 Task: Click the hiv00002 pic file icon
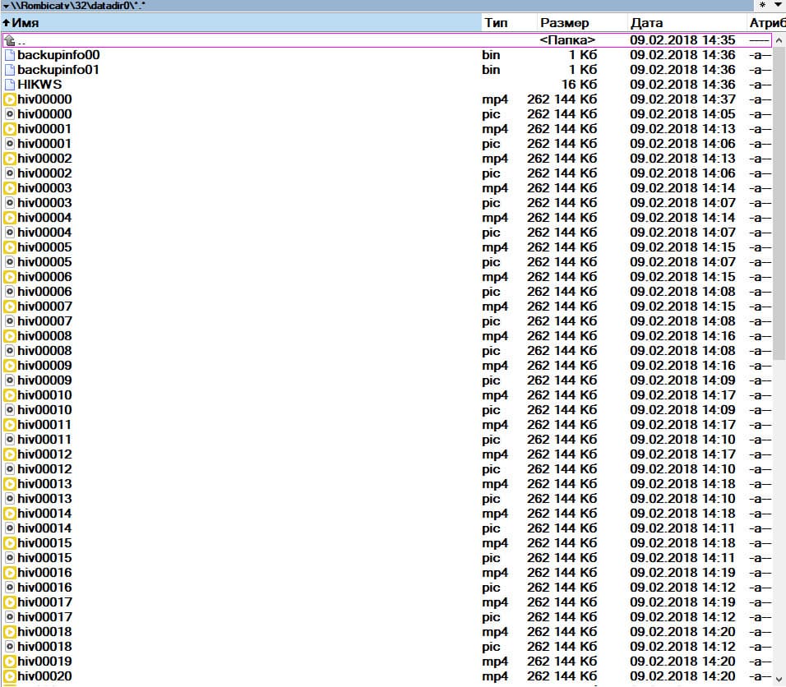10,173
